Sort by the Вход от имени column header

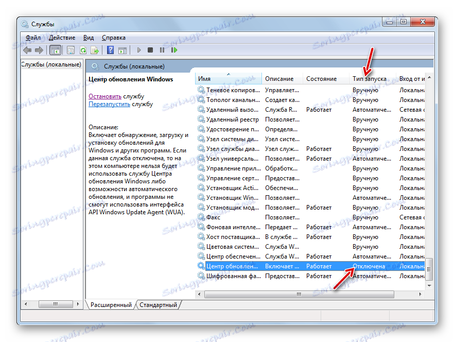pyautogui.click(x=411, y=79)
